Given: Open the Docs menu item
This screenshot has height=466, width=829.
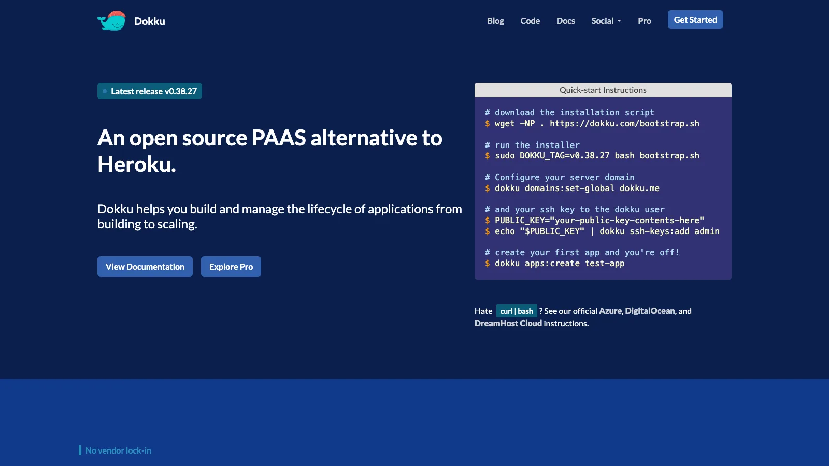Looking at the screenshot, I should pyautogui.click(x=566, y=21).
